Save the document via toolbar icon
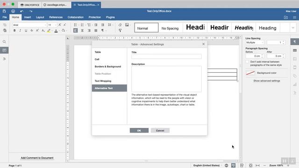 tap(4, 11)
